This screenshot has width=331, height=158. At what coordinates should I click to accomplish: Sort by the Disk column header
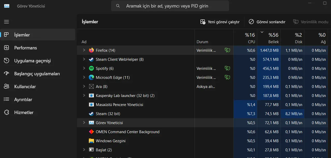click(292, 37)
